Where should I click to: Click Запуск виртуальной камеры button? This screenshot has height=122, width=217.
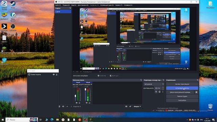(x=180, y=92)
